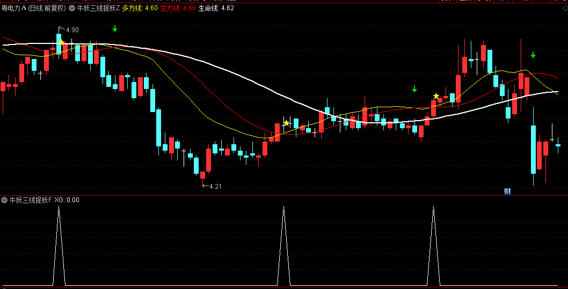
Task: Click the 4.90 high price label
Action: coord(72,30)
